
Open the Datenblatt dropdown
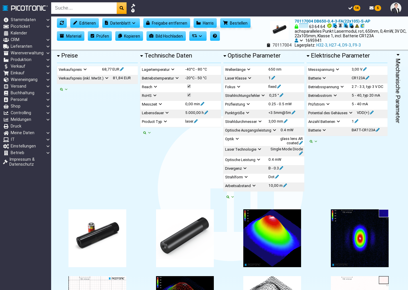coord(121,23)
